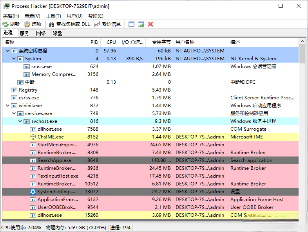Click Client Server Runtime Proc... description
This screenshot has width=308, height=232.
[262, 98]
